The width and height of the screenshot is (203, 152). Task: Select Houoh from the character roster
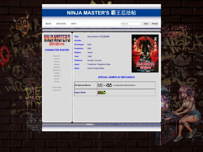[57, 59]
